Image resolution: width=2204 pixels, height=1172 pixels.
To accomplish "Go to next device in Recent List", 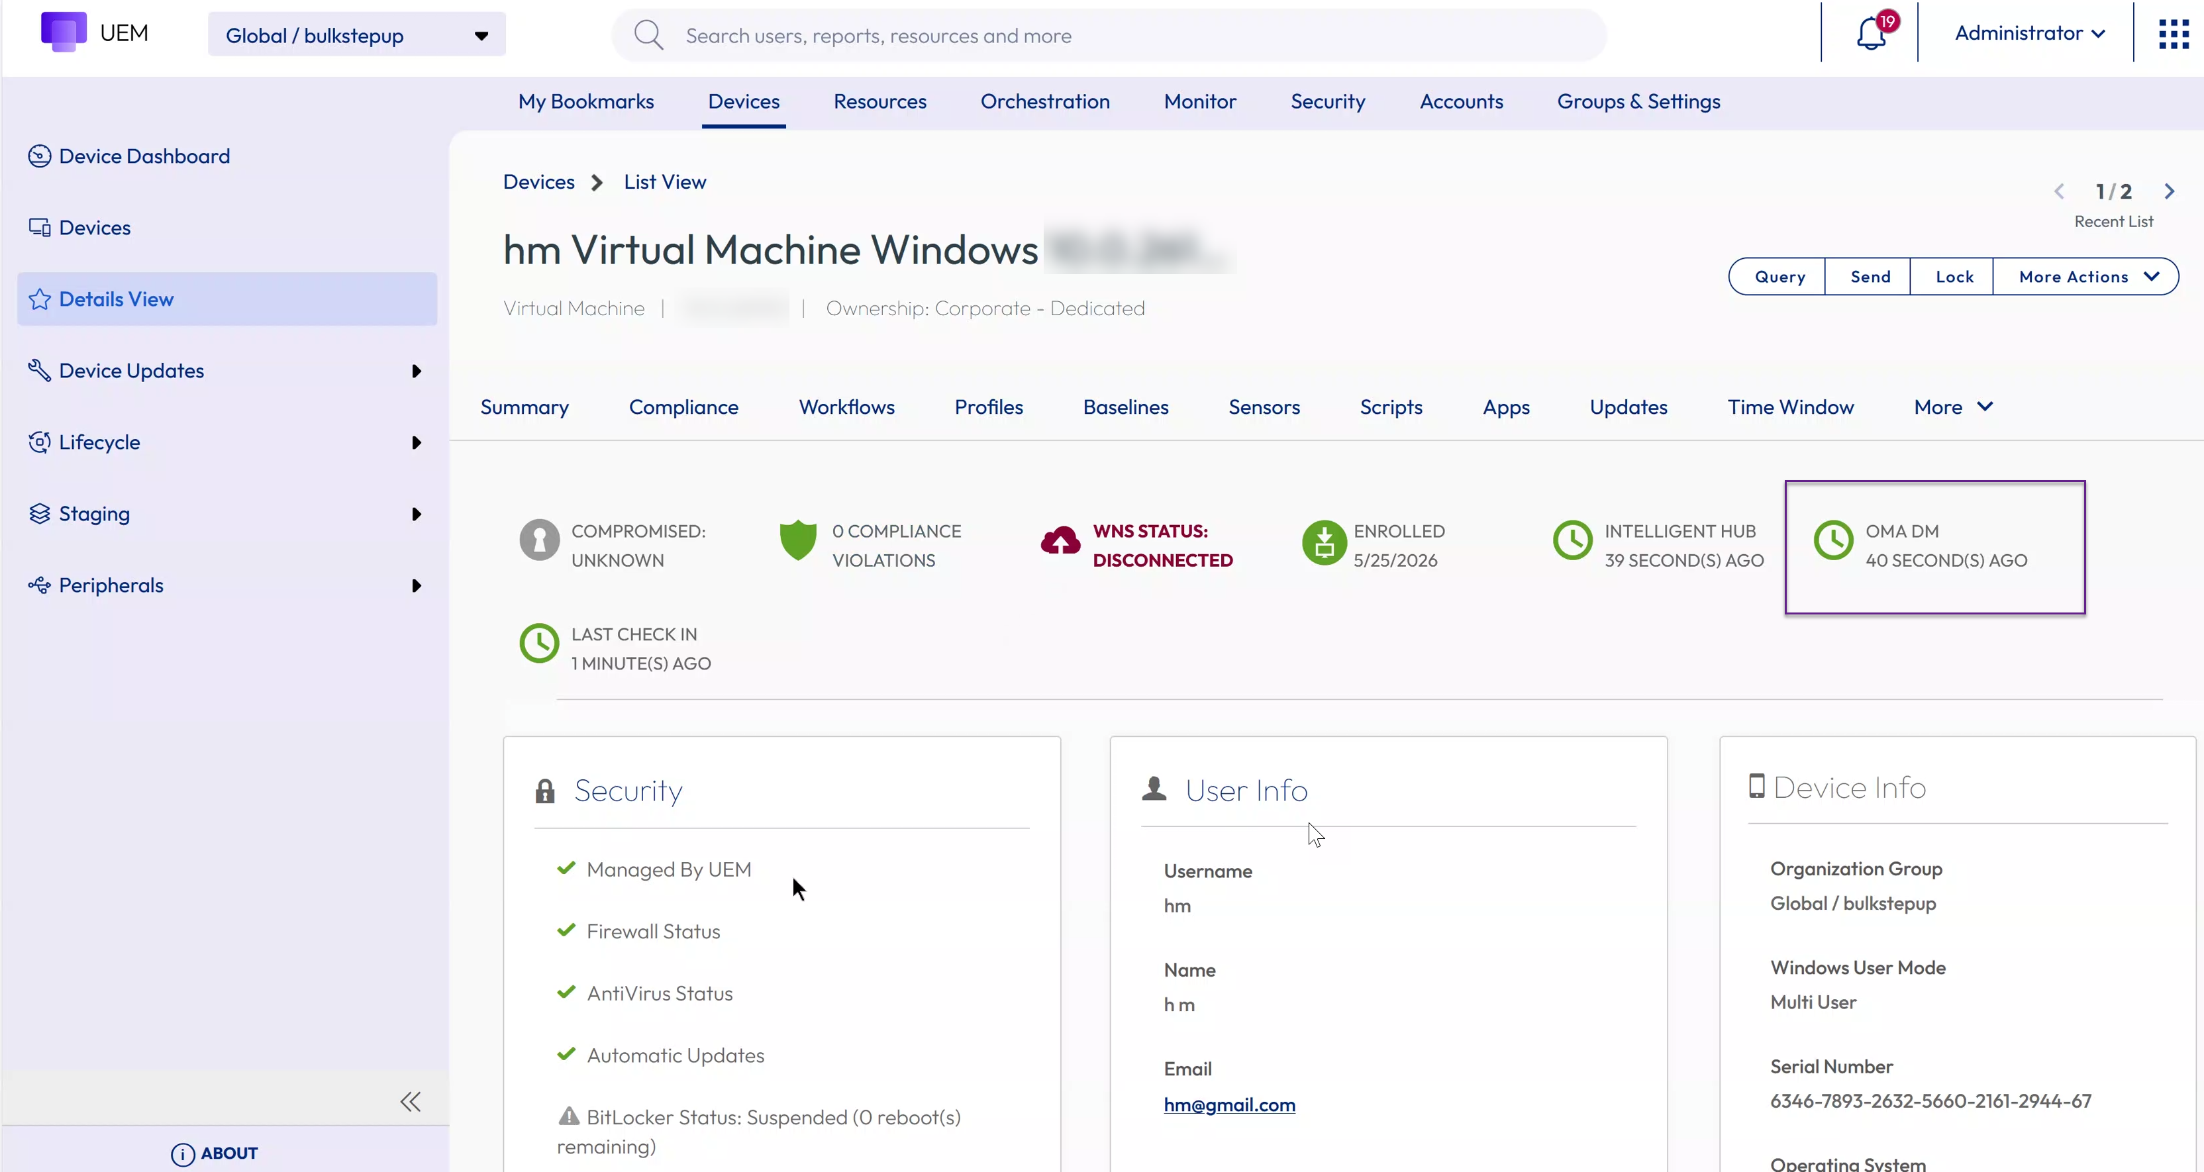I will pos(2169,191).
